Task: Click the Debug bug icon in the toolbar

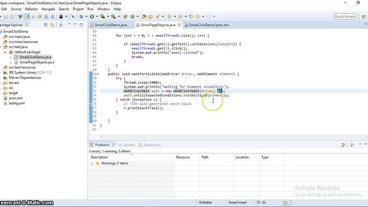Action: tap(81, 17)
